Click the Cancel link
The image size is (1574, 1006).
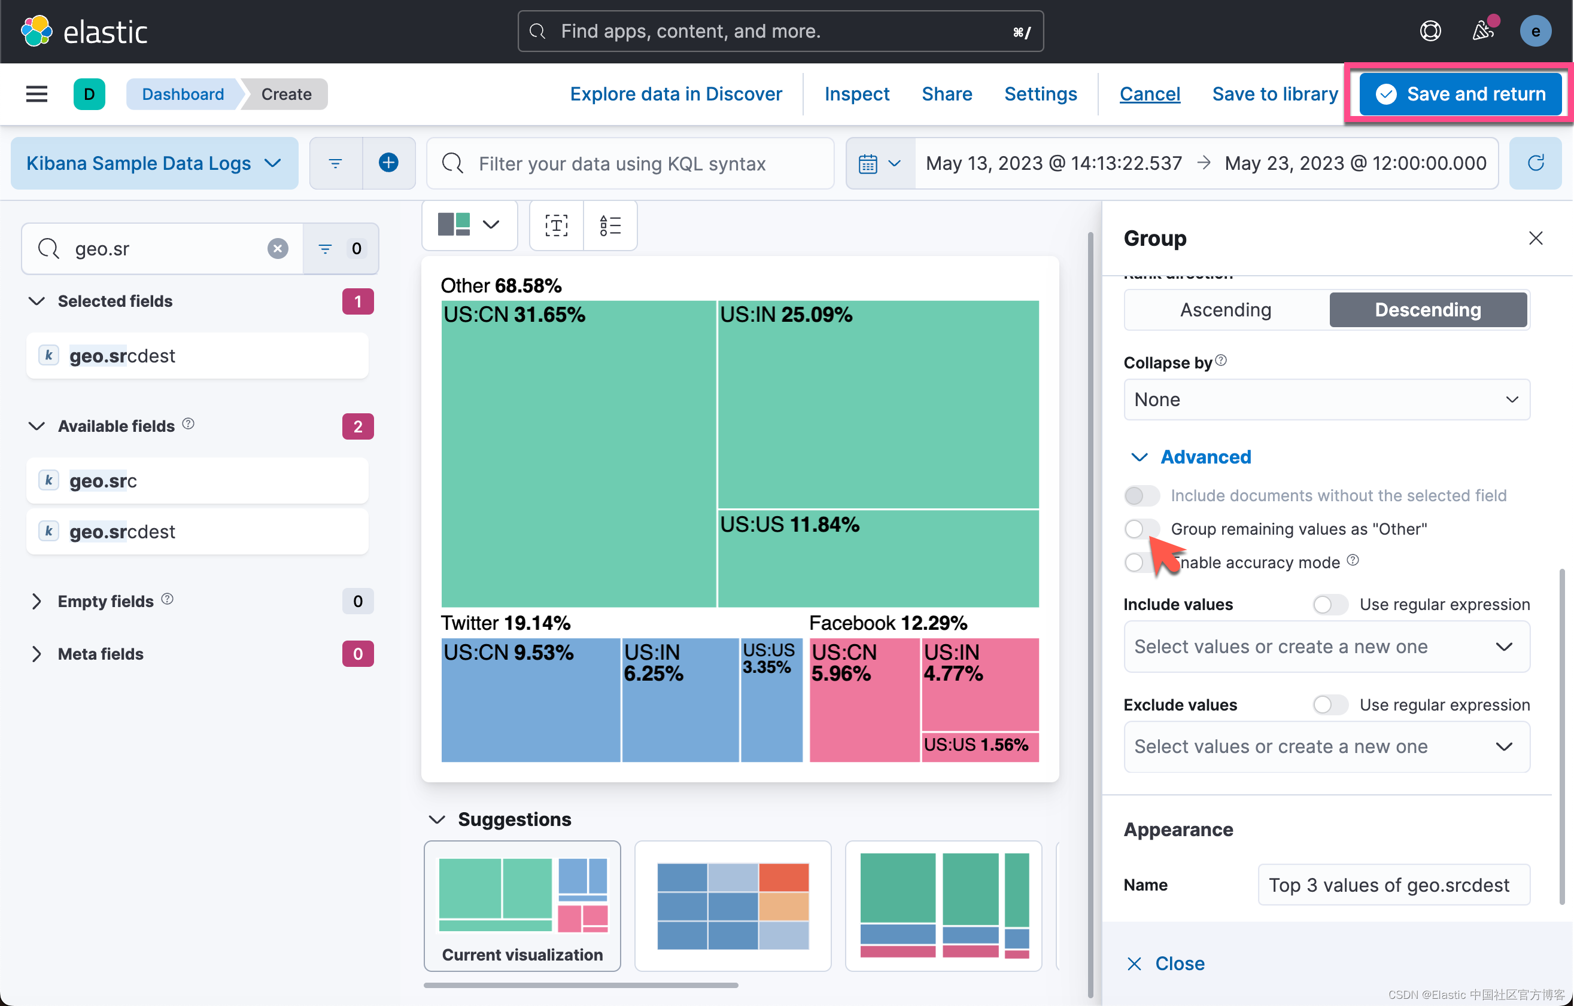pyautogui.click(x=1150, y=94)
